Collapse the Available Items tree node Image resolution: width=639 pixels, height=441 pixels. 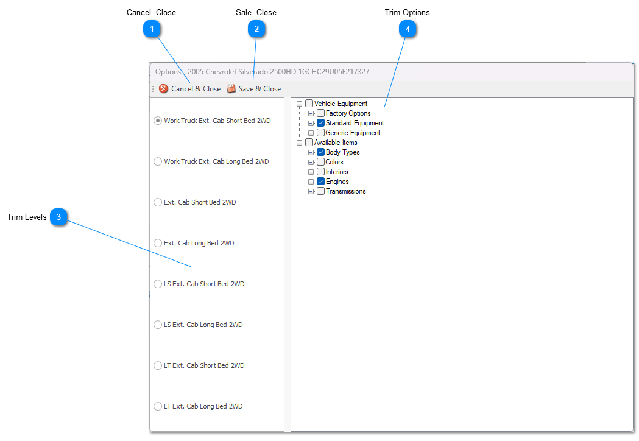300,143
